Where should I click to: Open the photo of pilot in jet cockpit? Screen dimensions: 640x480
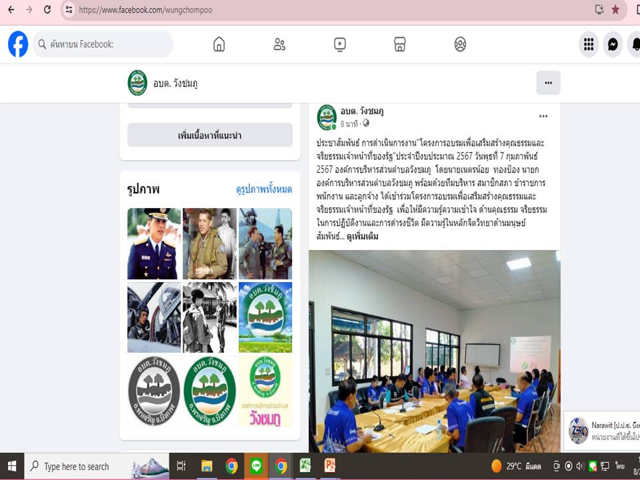[x=154, y=317]
